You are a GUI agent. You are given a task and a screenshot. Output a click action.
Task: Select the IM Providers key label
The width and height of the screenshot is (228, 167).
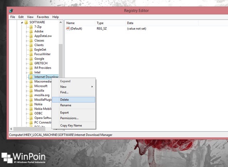(x=43, y=68)
